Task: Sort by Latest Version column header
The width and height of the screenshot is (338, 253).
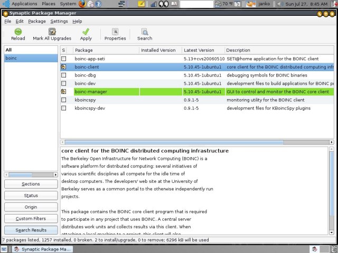Action: [x=203, y=50]
